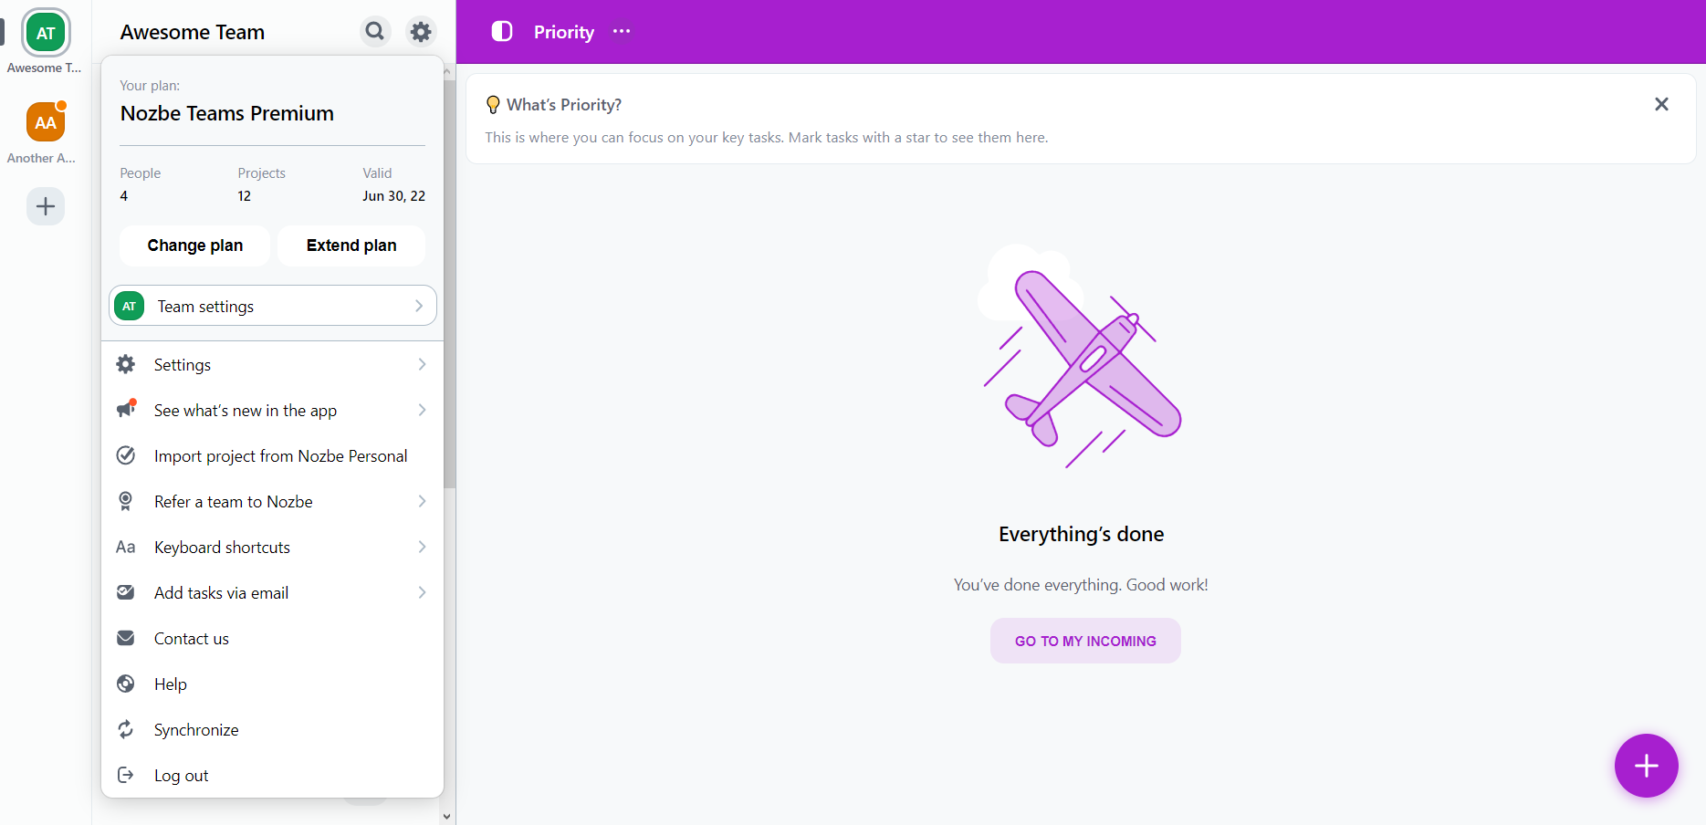1706x825 pixels.
Task: Click the Aa keyboard shortcuts icon
Action: tap(126, 548)
